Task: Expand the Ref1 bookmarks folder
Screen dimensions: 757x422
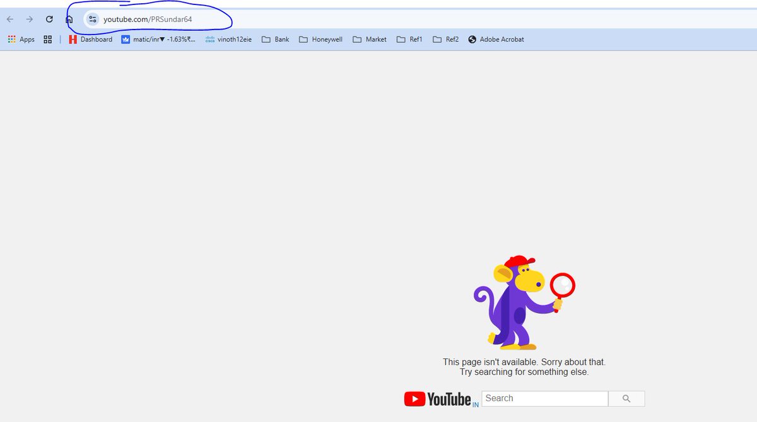Action: 409,39
